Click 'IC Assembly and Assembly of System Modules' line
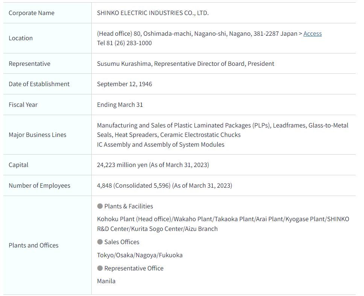The width and height of the screenshot is (364, 296). click(161, 145)
